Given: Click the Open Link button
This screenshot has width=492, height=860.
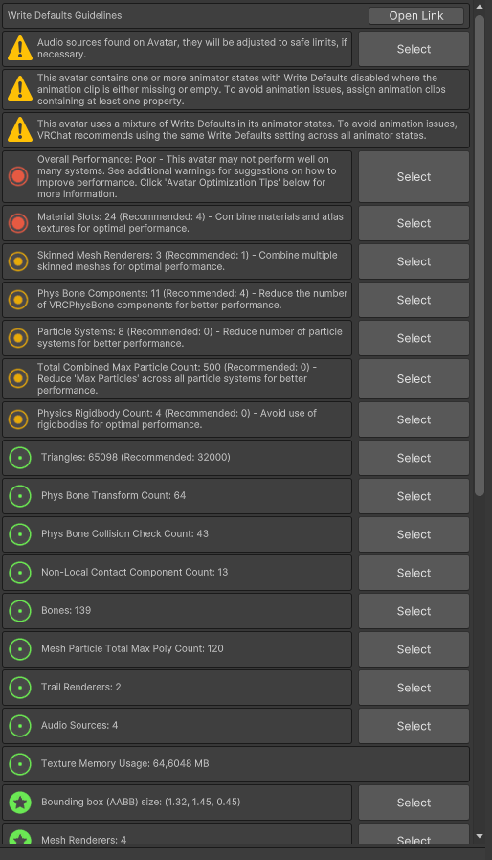Looking at the screenshot, I should point(415,16).
